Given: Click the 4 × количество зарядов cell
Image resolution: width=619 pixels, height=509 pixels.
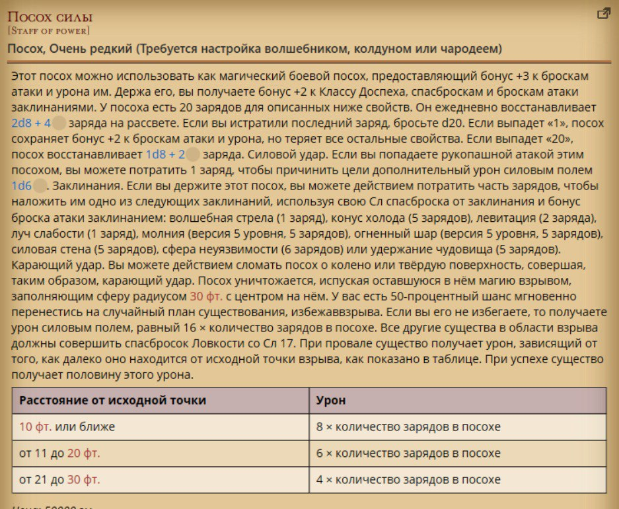Looking at the screenshot, I should (408, 480).
